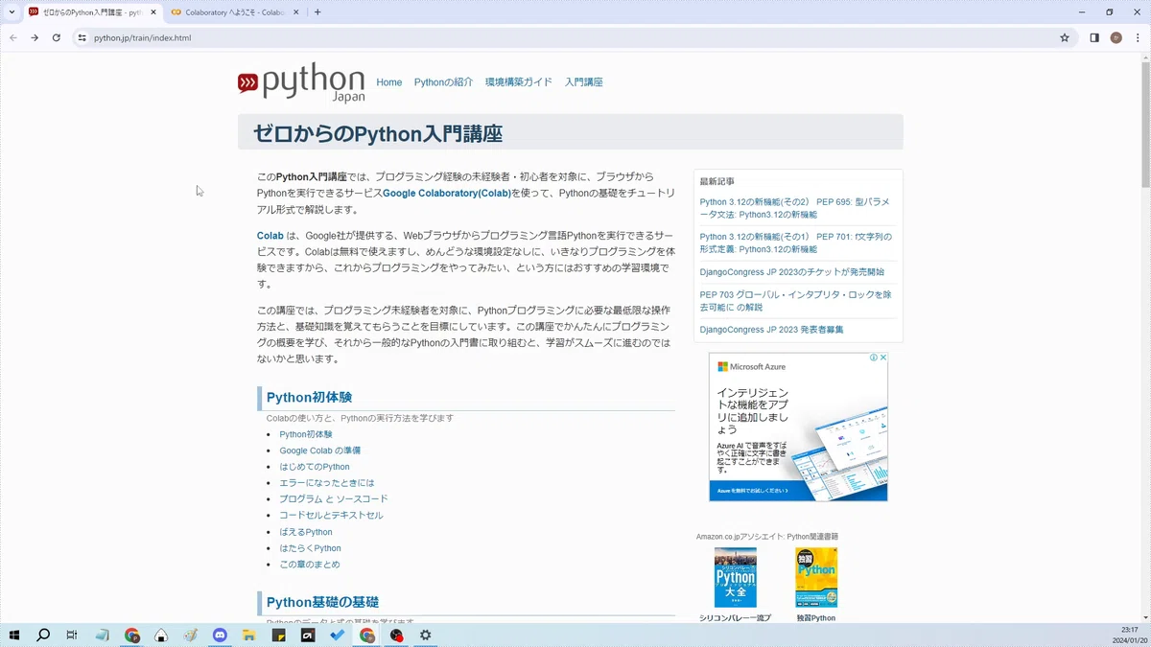Open the Python初体験 section heading

309,398
